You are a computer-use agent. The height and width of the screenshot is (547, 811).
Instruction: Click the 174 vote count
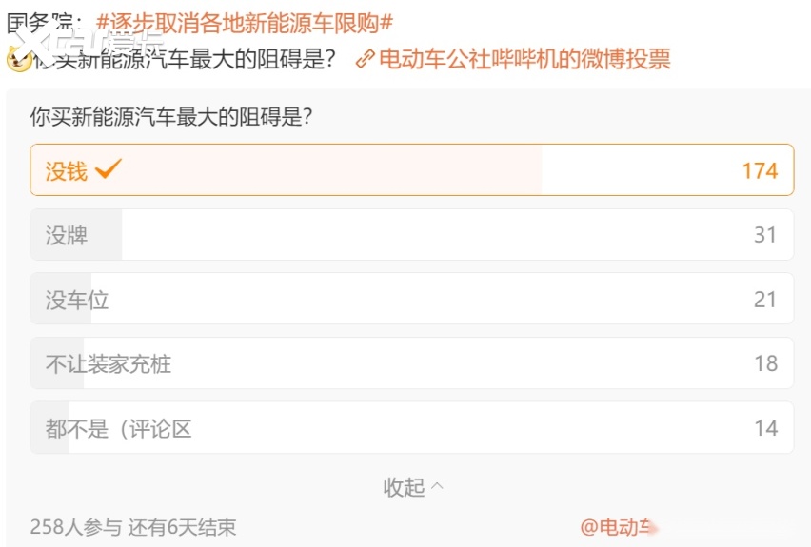(760, 170)
